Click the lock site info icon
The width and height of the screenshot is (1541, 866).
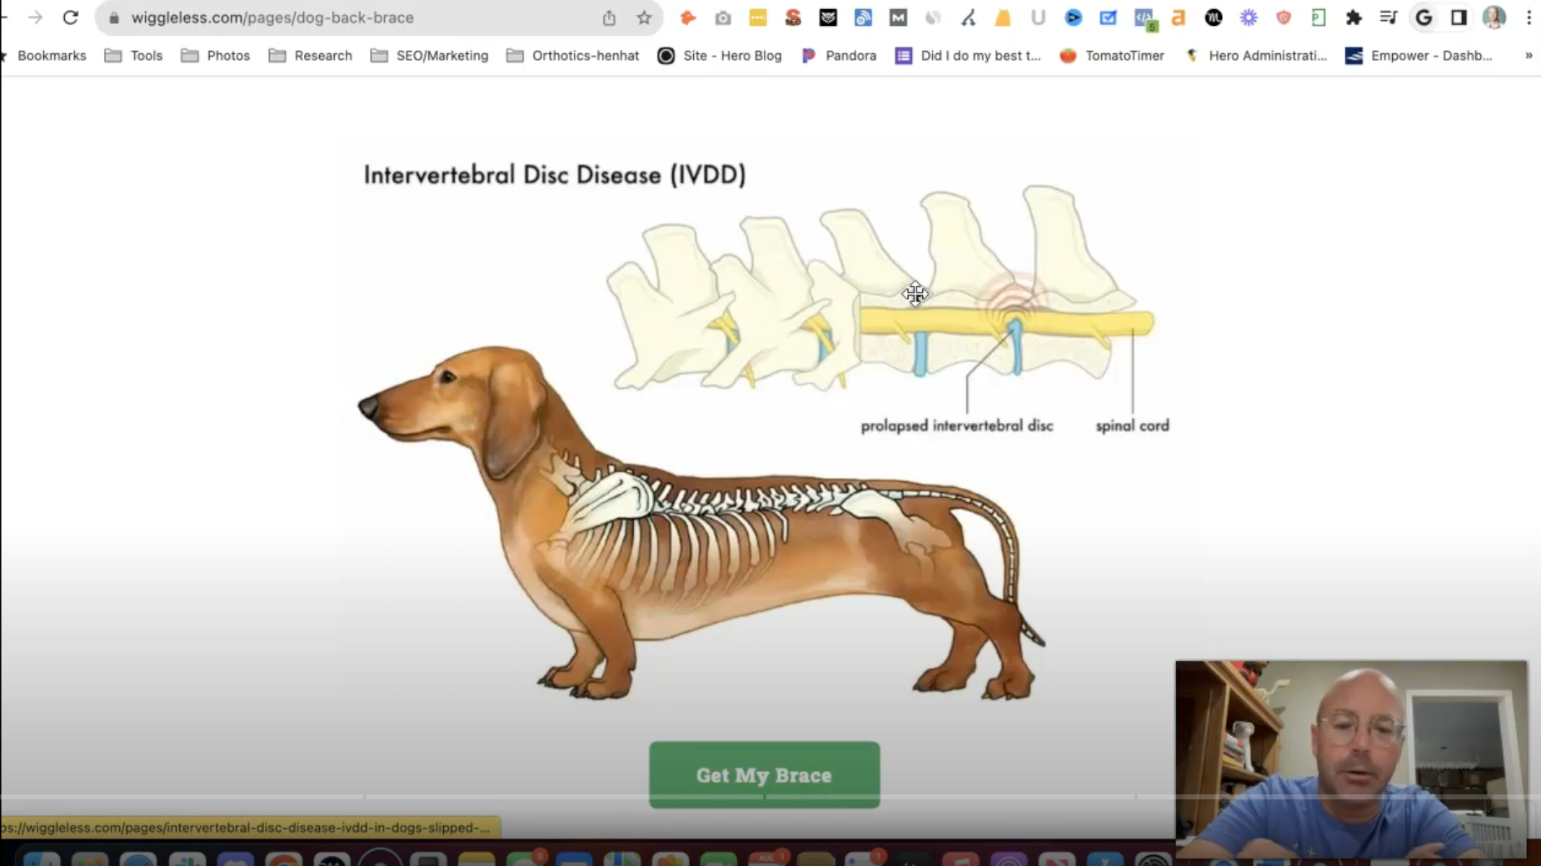tap(114, 17)
